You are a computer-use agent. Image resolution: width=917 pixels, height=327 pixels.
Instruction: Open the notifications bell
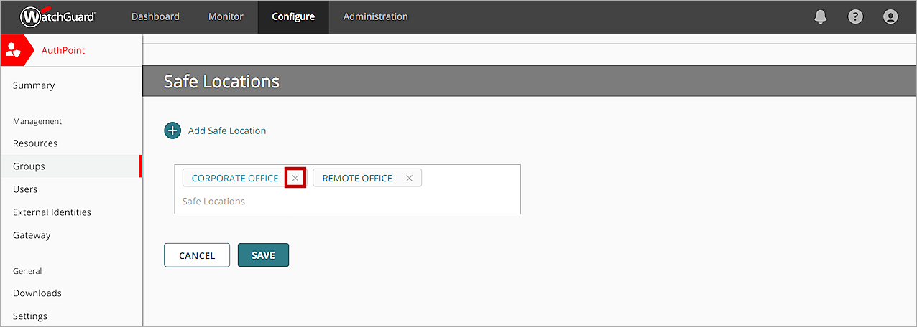tap(821, 16)
